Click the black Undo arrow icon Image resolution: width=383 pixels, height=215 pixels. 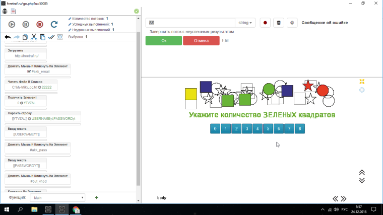pos(8,37)
